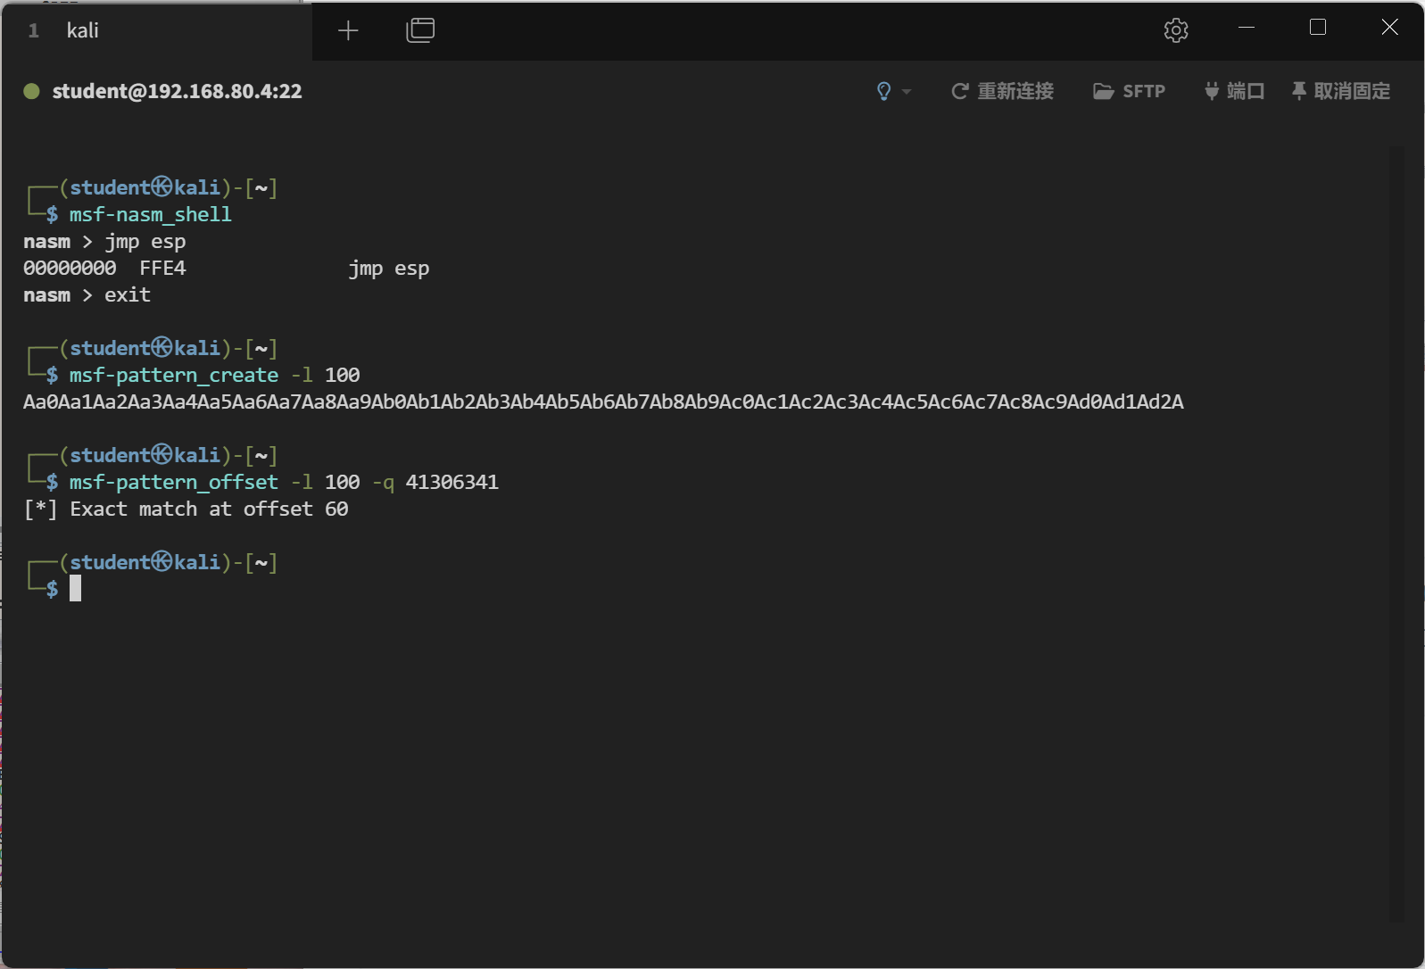Click 重新连接 to reconnect the session
Viewport: 1425px width, 969px height.
(1003, 91)
